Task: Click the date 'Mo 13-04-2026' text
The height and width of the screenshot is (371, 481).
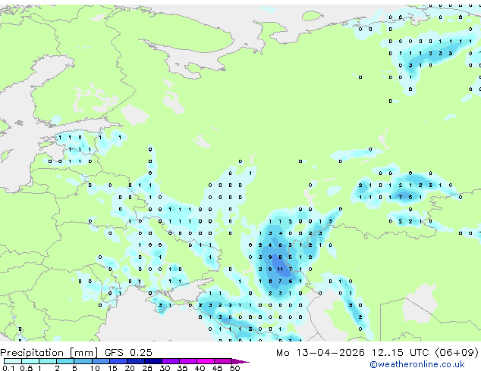Action: [x=320, y=353]
